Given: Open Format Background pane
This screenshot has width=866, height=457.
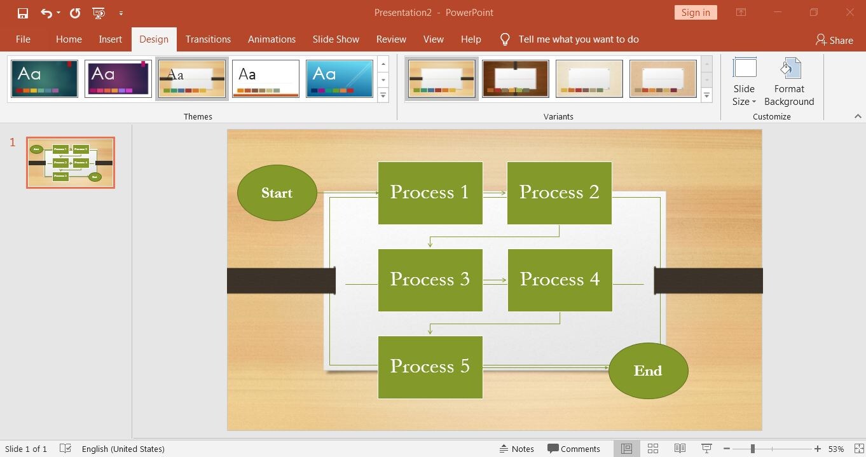Looking at the screenshot, I should coord(789,80).
